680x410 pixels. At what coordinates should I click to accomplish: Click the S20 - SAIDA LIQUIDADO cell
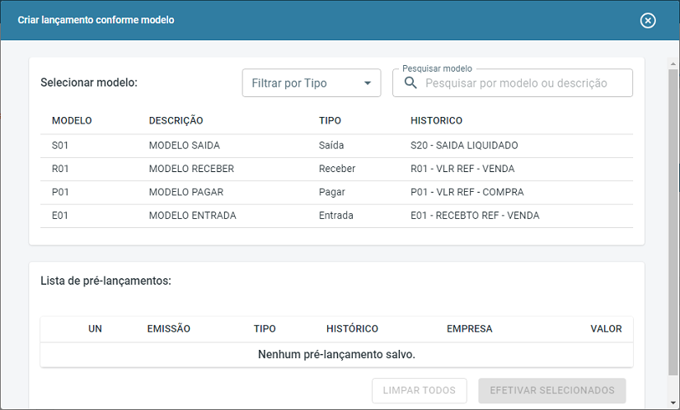pyautogui.click(x=464, y=146)
